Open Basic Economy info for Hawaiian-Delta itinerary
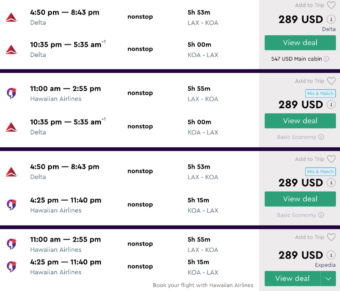Viewport: 340px width, 291px height. [x=321, y=137]
